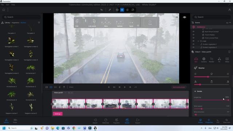The width and height of the screenshot is (233, 131).
Task: Adjust the Wind direction slider
Action: point(212,115)
